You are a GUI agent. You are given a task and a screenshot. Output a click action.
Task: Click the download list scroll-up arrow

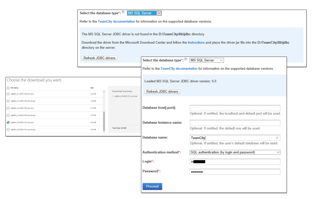coord(104,92)
